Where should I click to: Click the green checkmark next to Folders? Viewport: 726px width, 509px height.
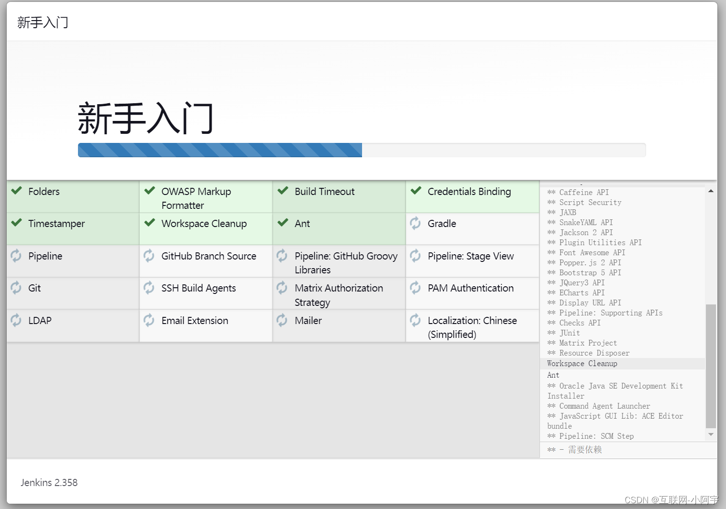pos(17,191)
